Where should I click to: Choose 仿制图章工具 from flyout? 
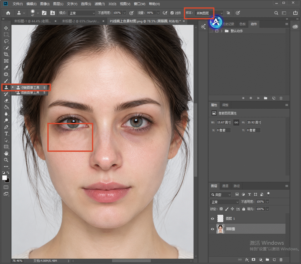pos(30,87)
